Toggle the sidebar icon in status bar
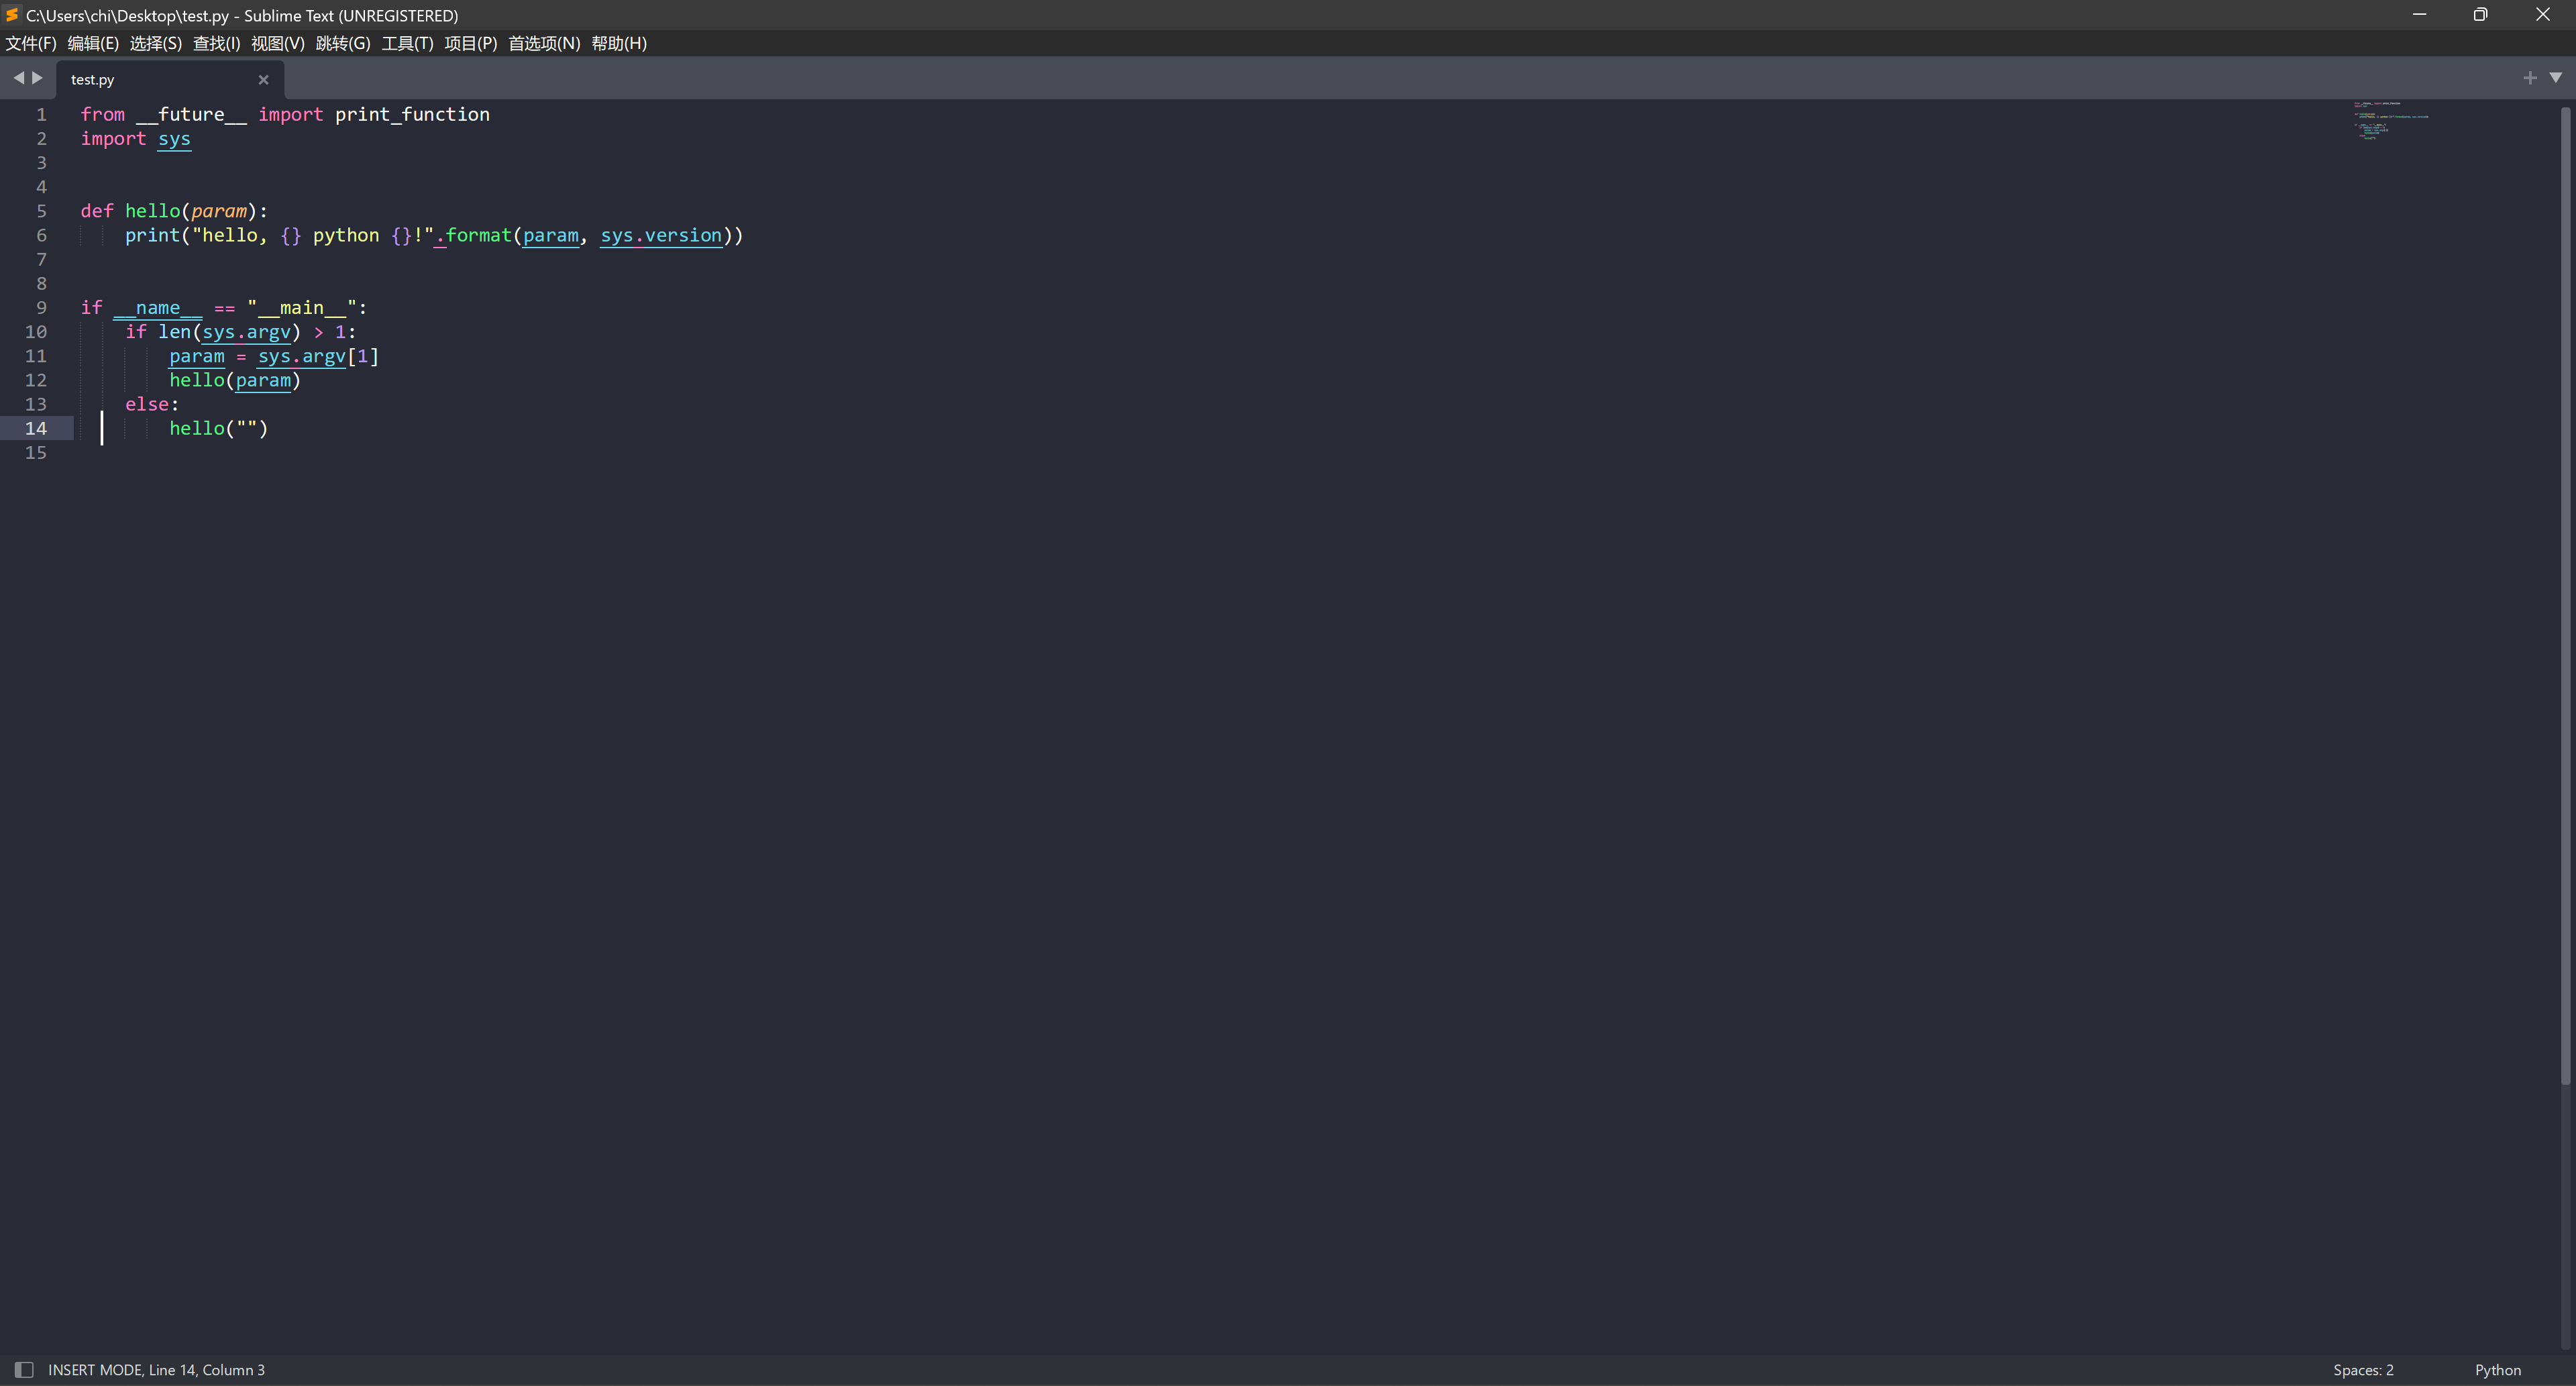This screenshot has height=1386, width=2576. point(24,1369)
